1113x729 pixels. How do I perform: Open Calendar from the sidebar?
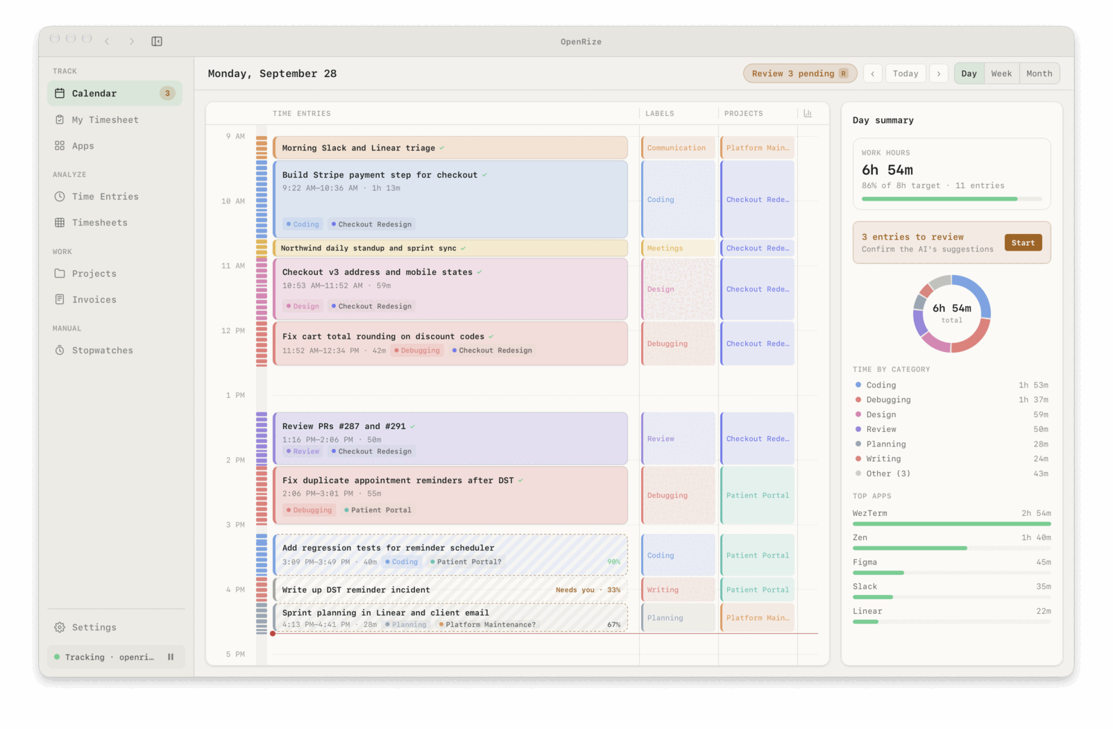(114, 93)
